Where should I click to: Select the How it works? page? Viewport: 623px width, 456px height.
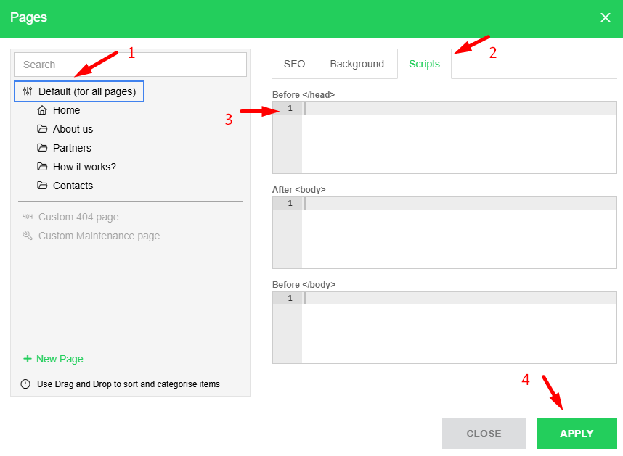coord(84,167)
